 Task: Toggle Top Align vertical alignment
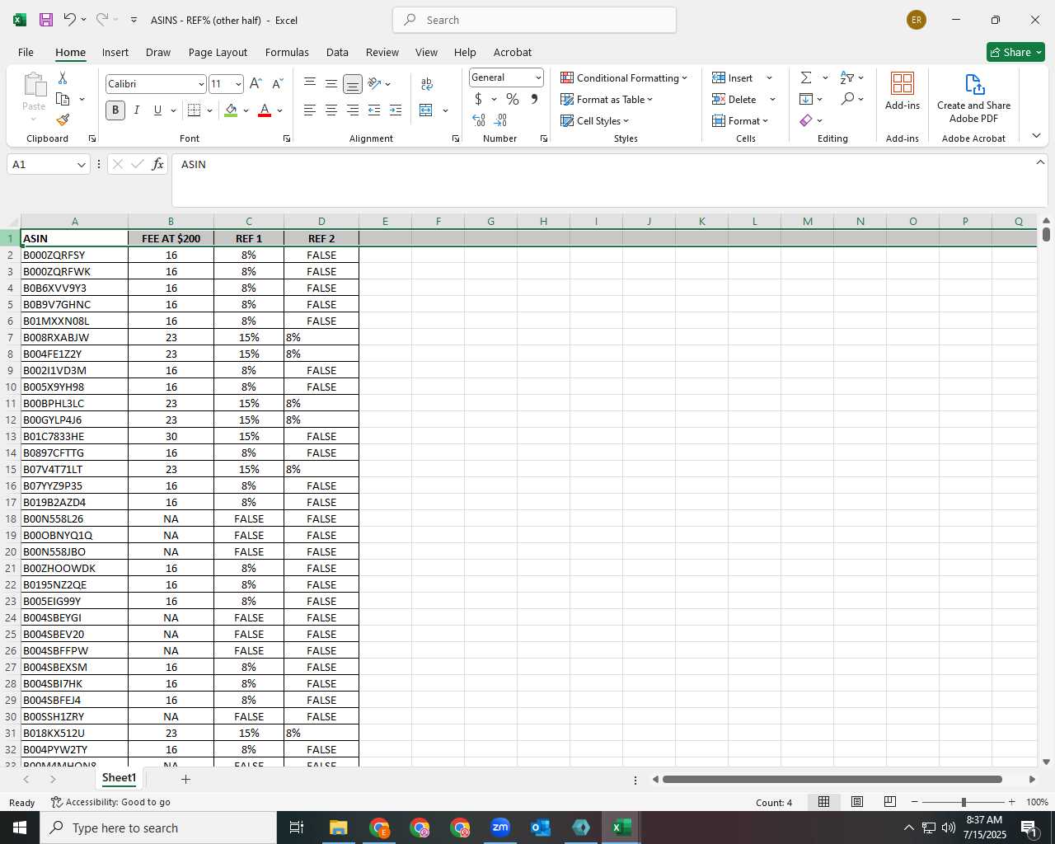tap(310, 83)
